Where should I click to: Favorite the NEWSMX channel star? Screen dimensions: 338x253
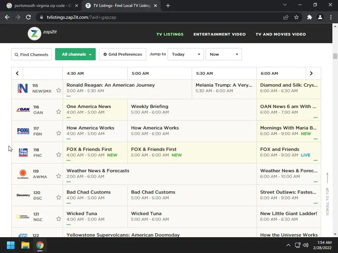coord(59,90)
